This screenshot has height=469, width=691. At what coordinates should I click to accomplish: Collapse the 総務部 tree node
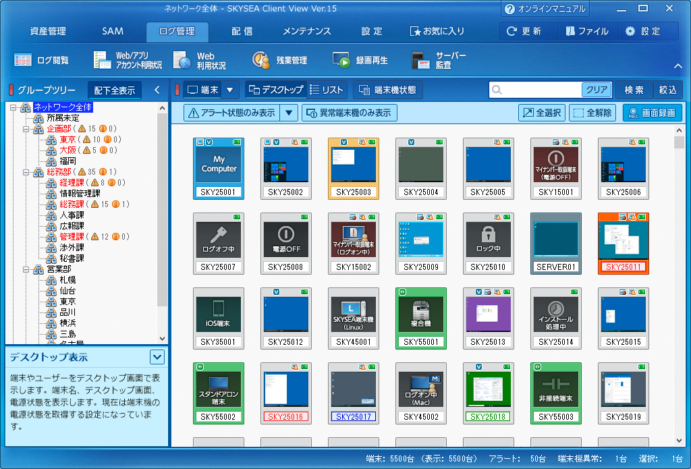pos(26,172)
